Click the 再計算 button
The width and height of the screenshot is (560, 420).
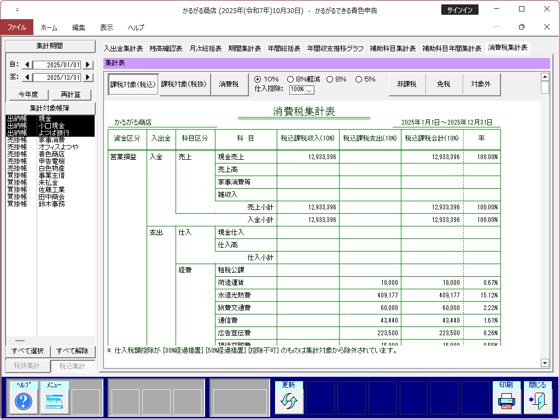click(71, 95)
